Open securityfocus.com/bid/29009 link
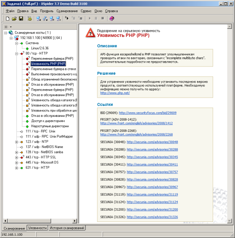The width and height of the screenshot is (235, 238). tap(148, 113)
